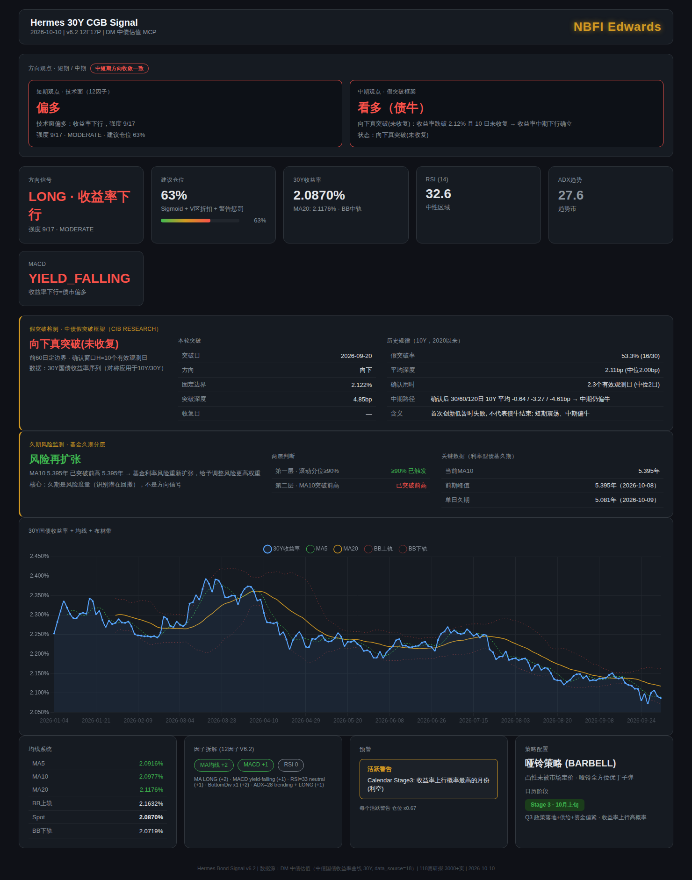Click LONG · 收益率下行 signal text
Image resolution: width=692 pixels, height=880 pixels.
pyautogui.click(x=79, y=205)
